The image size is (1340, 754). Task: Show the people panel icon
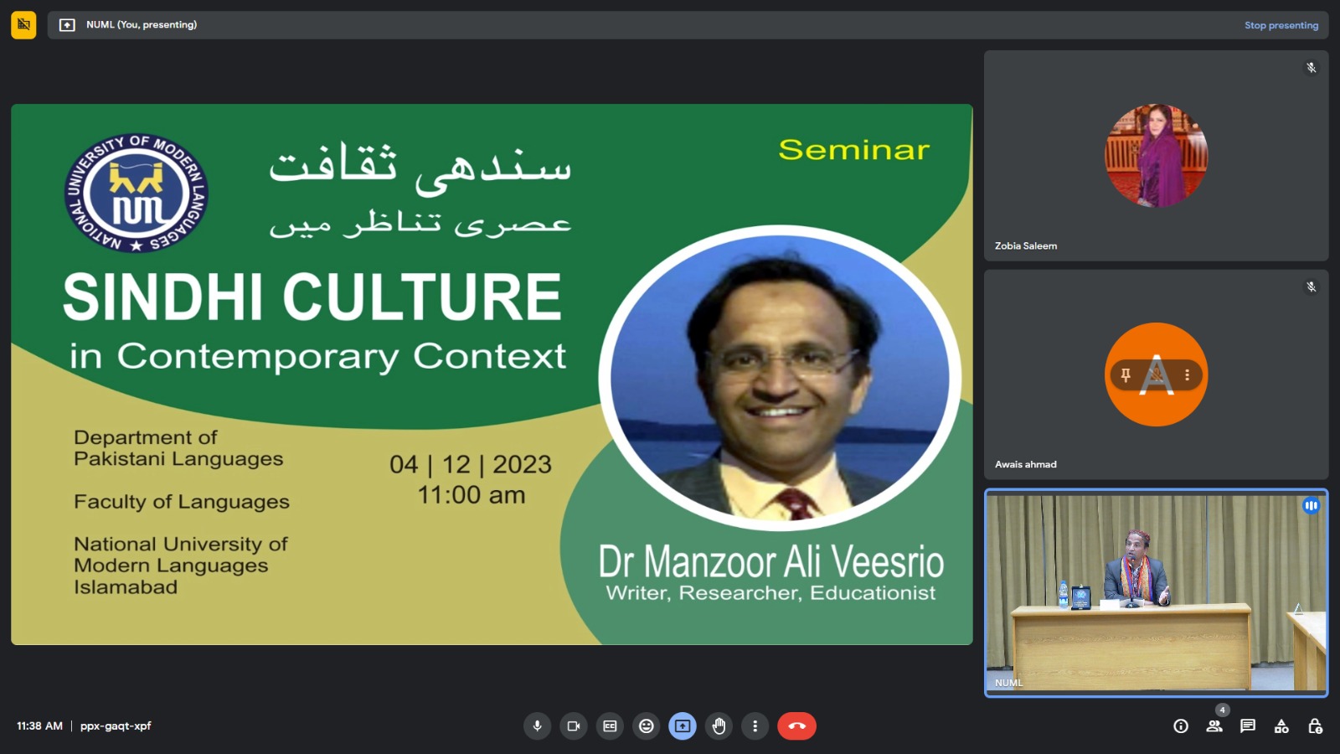click(x=1214, y=726)
